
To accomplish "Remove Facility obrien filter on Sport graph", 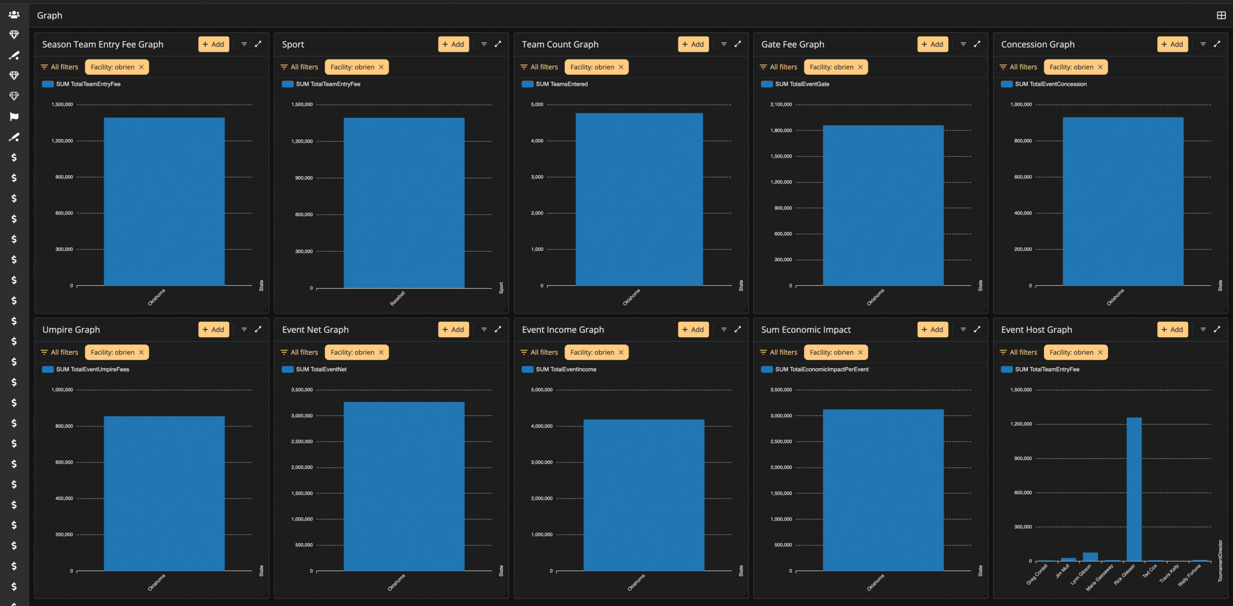I will coord(381,67).
